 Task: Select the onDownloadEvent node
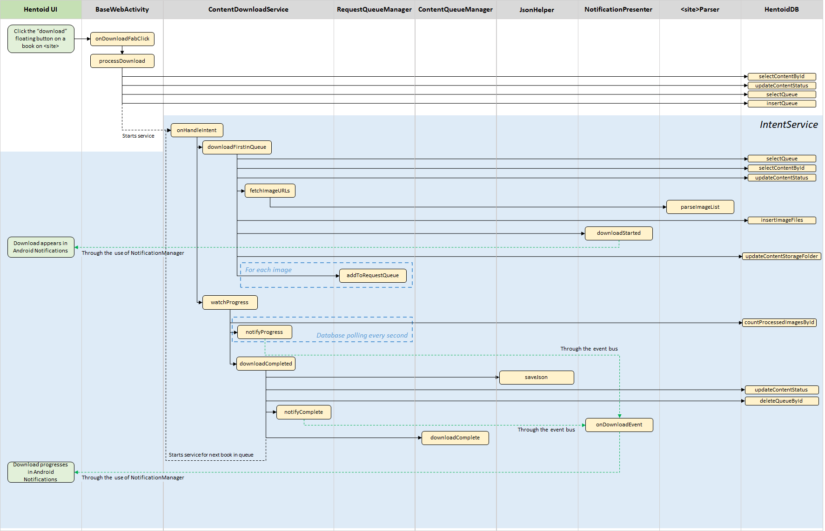[619, 425]
